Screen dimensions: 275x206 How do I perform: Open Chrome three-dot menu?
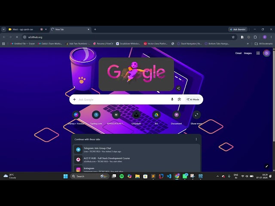coord(271,37)
